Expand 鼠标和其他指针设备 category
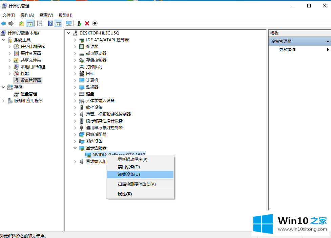The height and width of the screenshot is (238, 331). tap(75, 121)
